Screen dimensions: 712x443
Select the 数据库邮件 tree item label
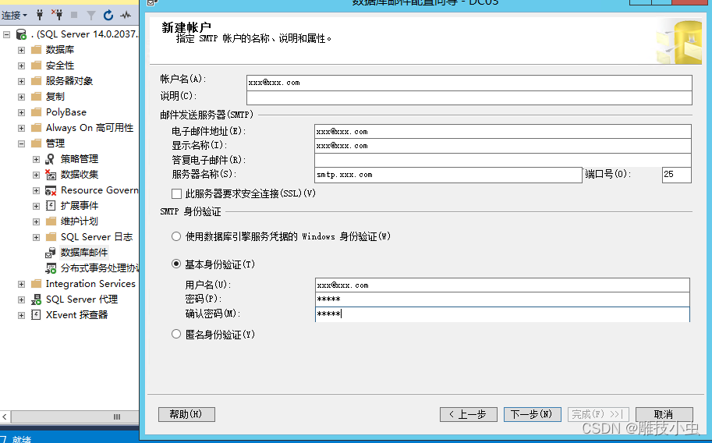point(84,253)
